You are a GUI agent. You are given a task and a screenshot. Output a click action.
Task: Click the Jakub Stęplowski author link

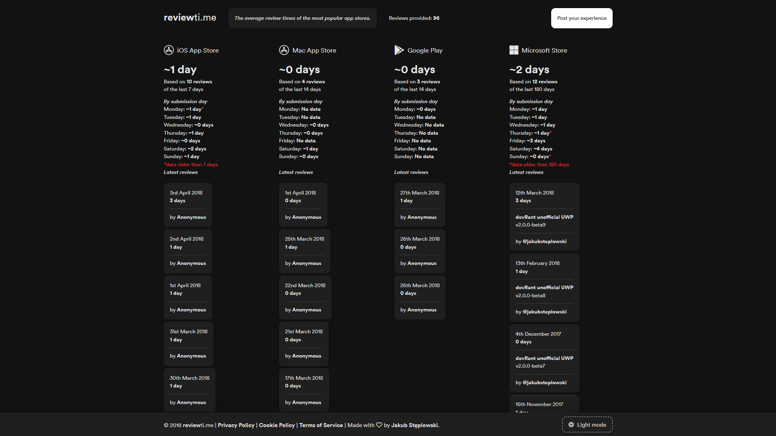coord(414,425)
